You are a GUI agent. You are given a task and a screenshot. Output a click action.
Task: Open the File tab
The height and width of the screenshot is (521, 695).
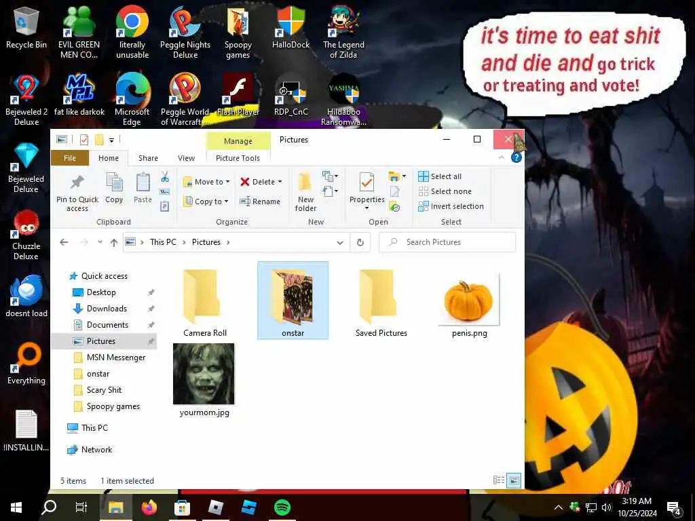point(70,158)
